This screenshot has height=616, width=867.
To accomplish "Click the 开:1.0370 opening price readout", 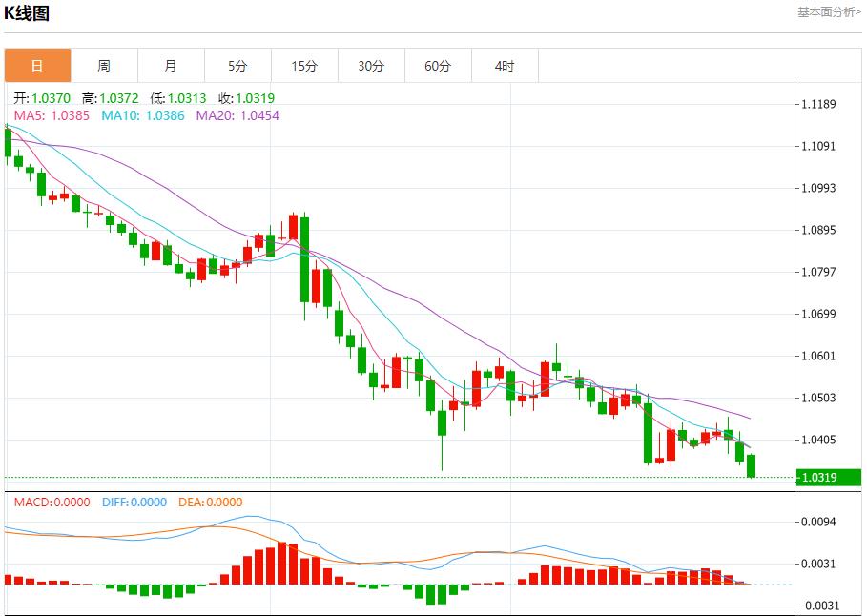I will coord(44,98).
